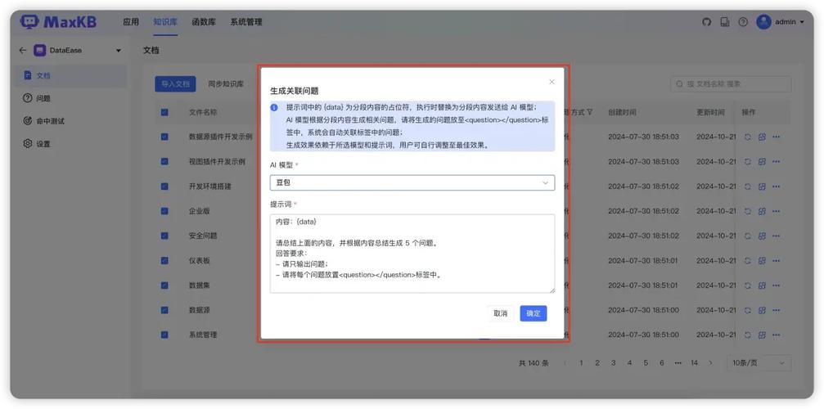Image resolution: width=824 pixels, height=409 pixels.
Task: Toggle the select-all checkbox in table header
Action: pyautogui.click(x=164, y=112)
